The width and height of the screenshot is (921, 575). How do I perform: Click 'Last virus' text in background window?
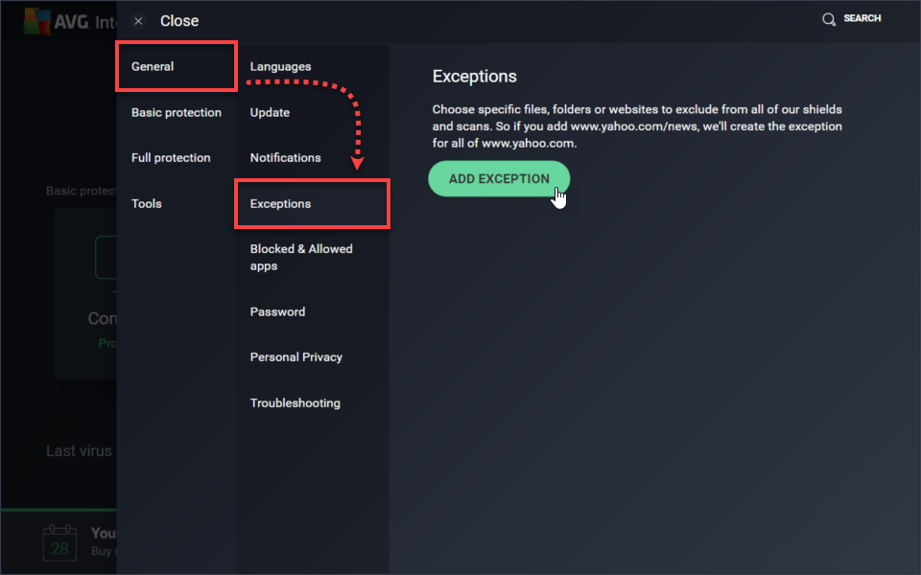pyautogui.click(x=79, y=450)
